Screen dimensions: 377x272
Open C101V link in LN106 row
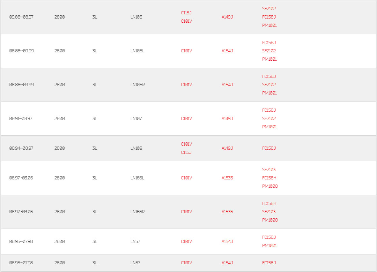(187, 21)
